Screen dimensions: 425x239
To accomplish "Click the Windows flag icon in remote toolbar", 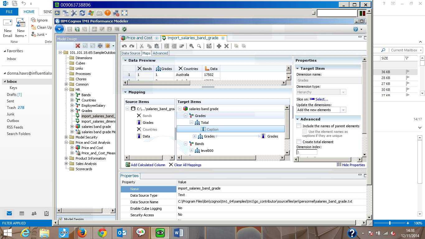I will pos(91,13).
